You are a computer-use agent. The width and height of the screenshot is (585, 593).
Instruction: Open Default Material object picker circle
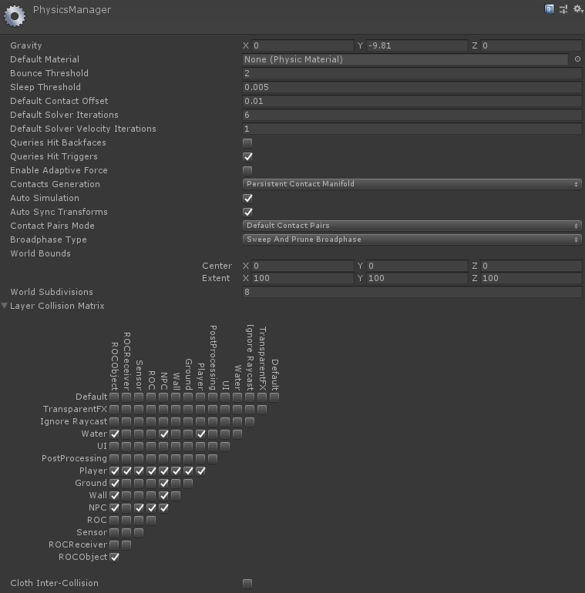[577, 59]
